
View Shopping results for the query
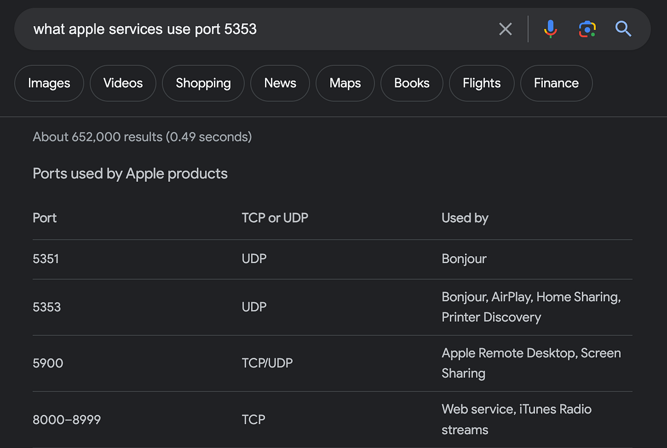pos(203,83)
